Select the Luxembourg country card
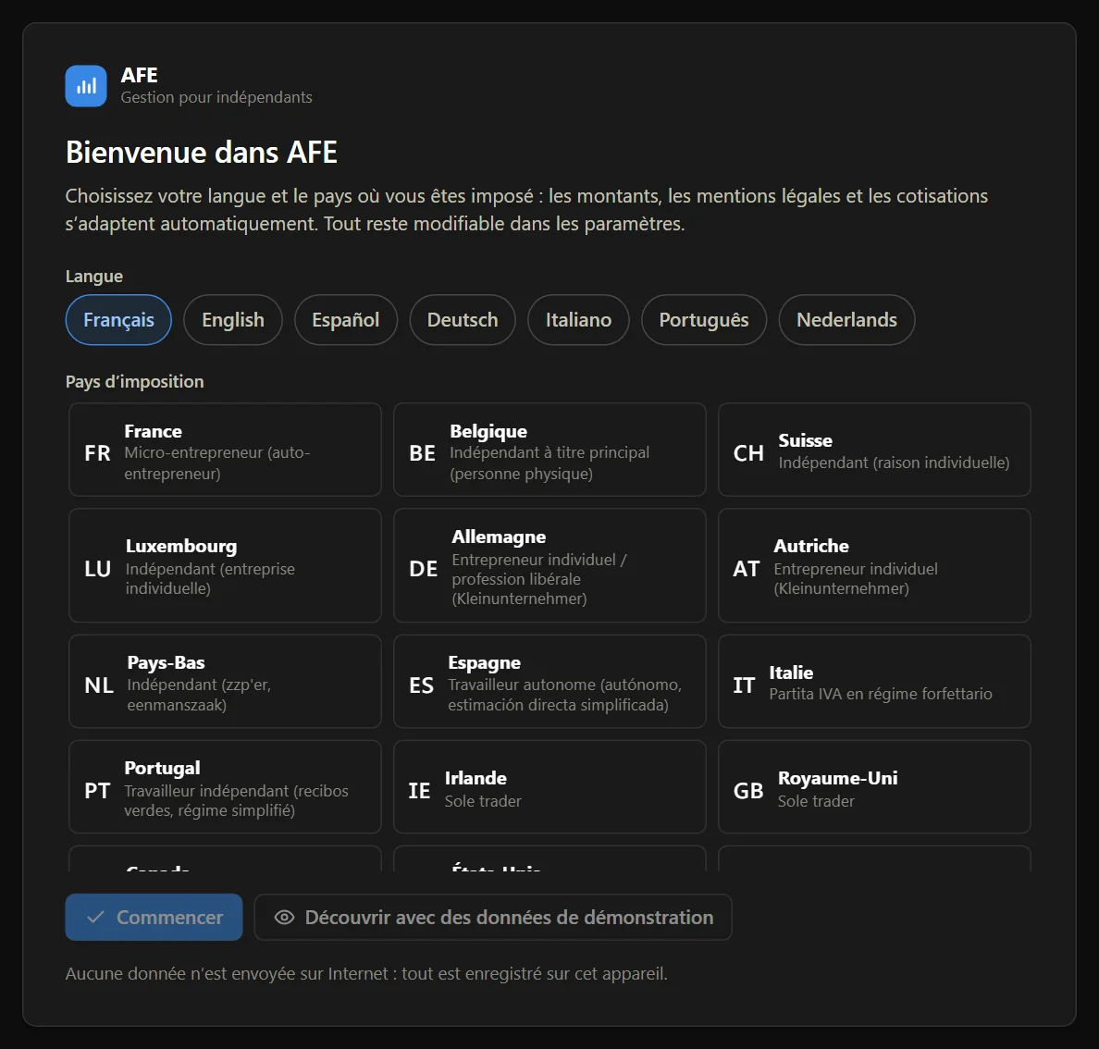Screen dimensions: 1099x1049 point(225,565)
